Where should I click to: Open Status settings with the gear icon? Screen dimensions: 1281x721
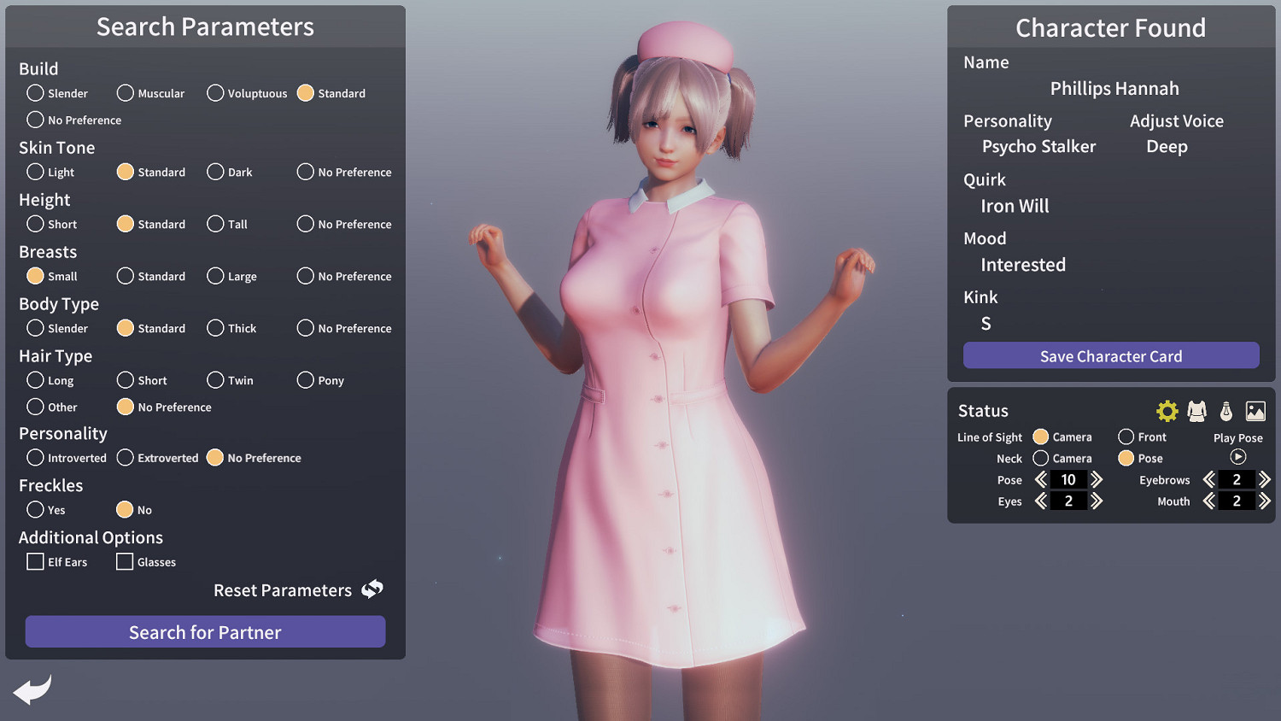(1167, 410)
